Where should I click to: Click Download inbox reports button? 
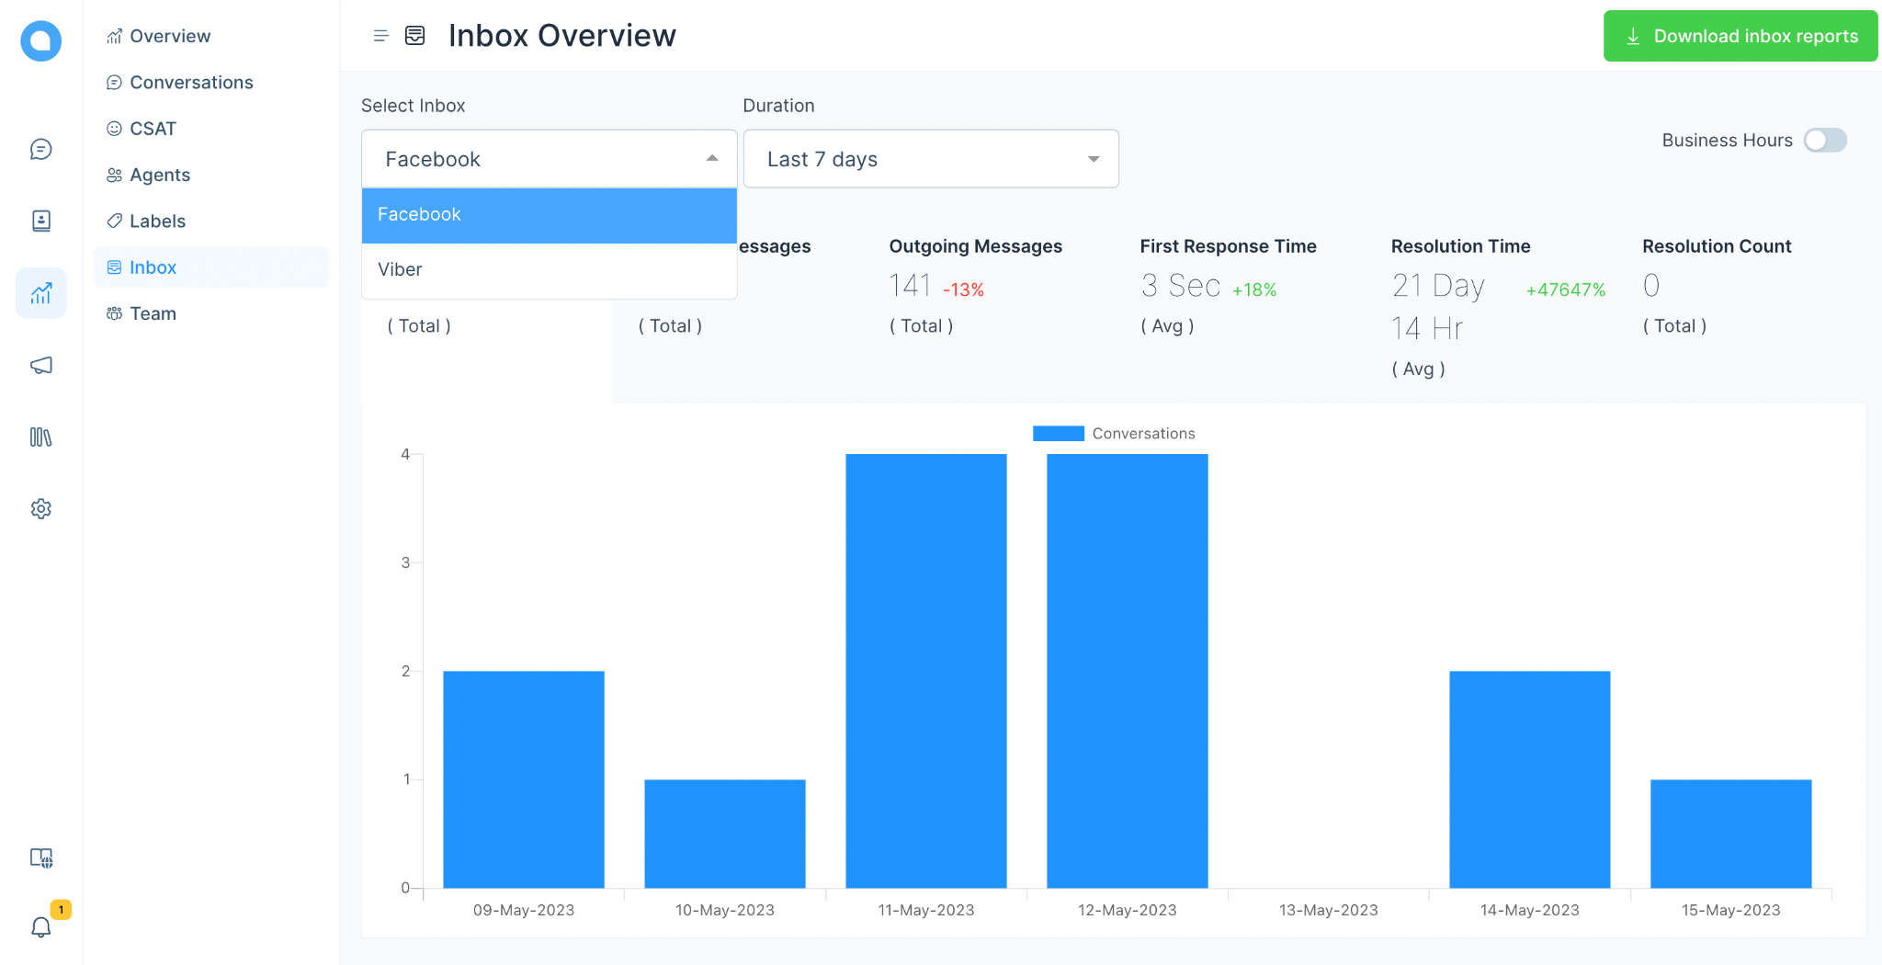(1740, 36)
